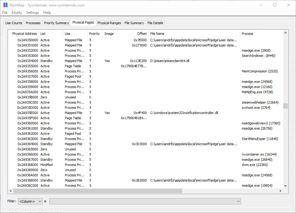
Task: Click process dwm.exe (22360)
Action: pos(255,165)
